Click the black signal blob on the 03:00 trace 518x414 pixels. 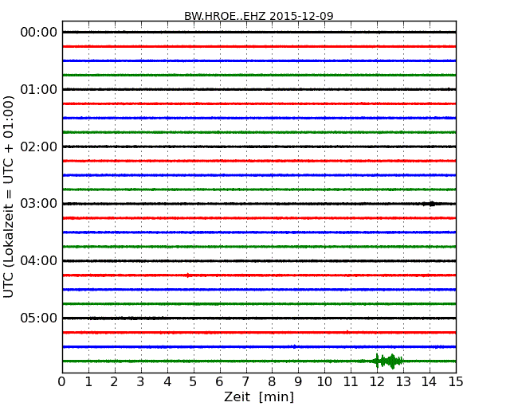429,204
